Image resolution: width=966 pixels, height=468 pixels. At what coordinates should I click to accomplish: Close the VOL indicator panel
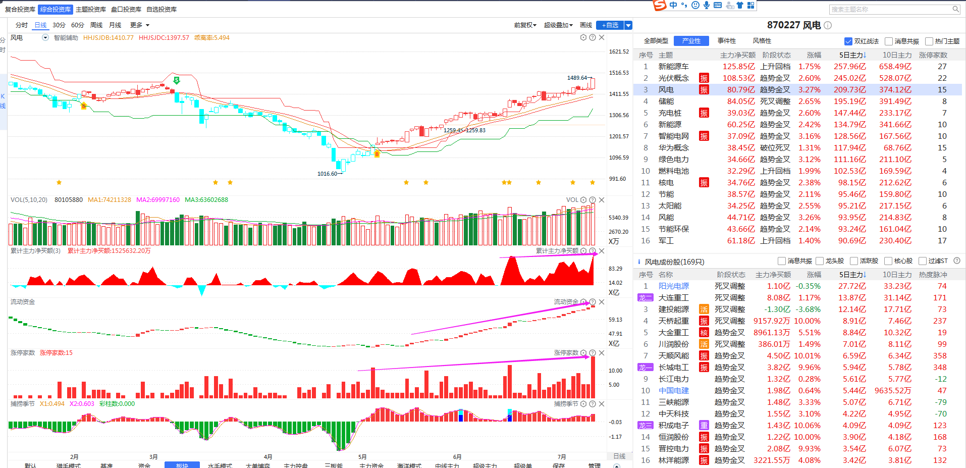(602, 200)
